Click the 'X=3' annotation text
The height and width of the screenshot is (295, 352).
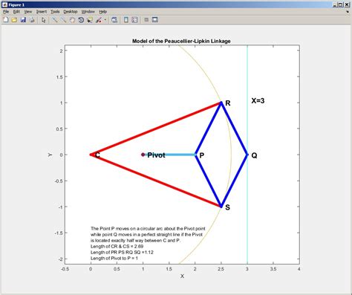coord(258,100)
